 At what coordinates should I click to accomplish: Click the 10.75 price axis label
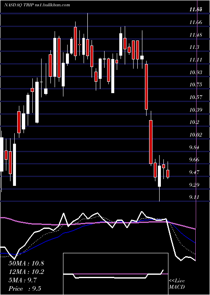coord(196,85)
